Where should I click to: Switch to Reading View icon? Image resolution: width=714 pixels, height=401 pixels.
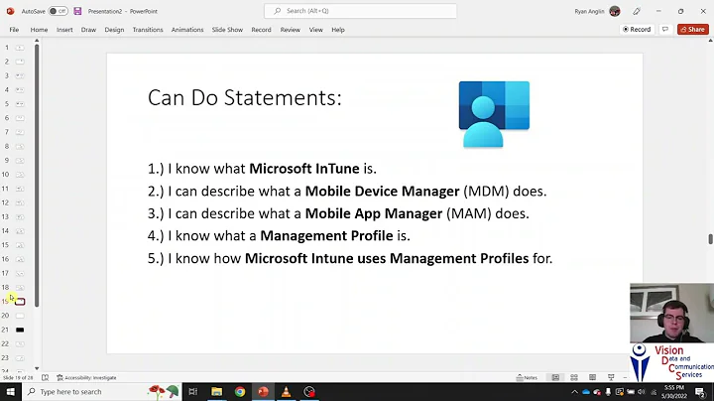(592, 378)
